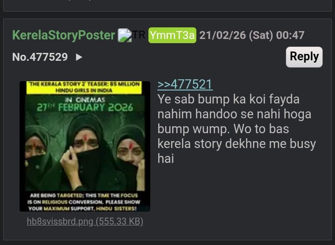Click the broken flag image icon

(x=125, y=35)
